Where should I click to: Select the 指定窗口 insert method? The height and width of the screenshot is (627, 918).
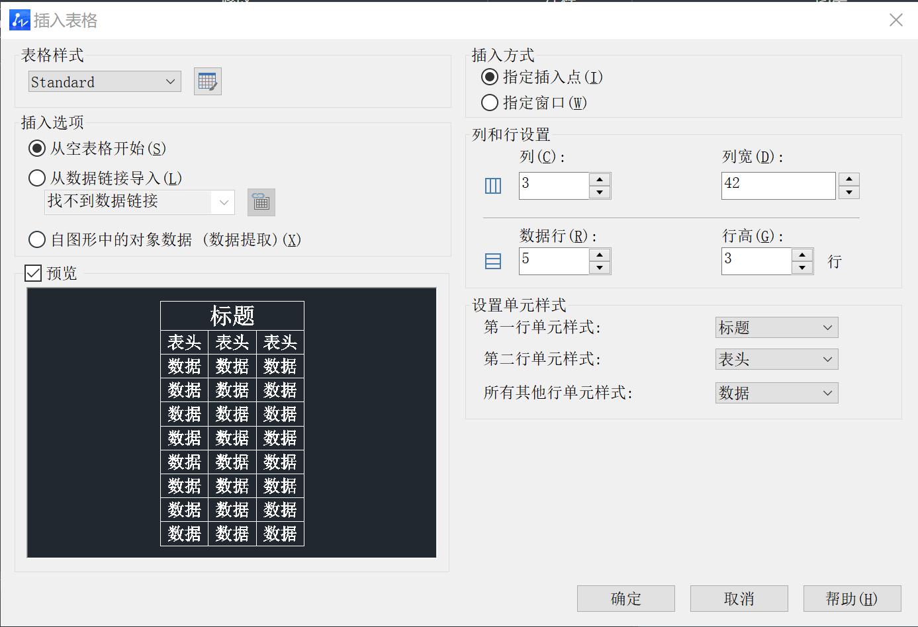click(489, 103)
